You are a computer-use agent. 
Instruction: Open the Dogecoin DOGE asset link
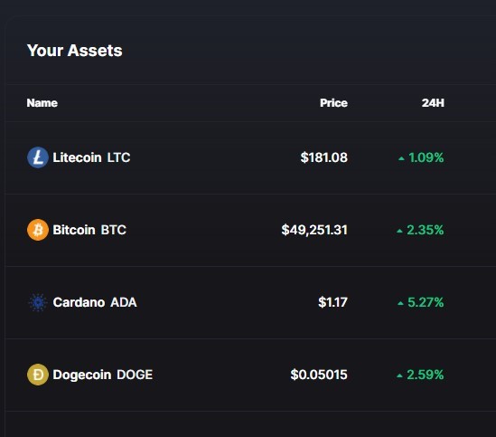pos(103,375)
